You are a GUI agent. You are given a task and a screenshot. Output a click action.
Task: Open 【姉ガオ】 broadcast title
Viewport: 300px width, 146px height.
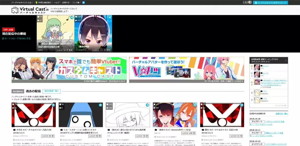(x=126, y=131)
